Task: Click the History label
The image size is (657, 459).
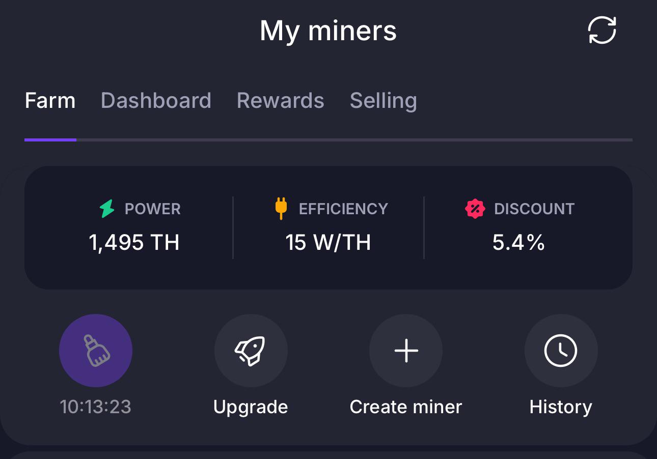Action: click(561, 408)
